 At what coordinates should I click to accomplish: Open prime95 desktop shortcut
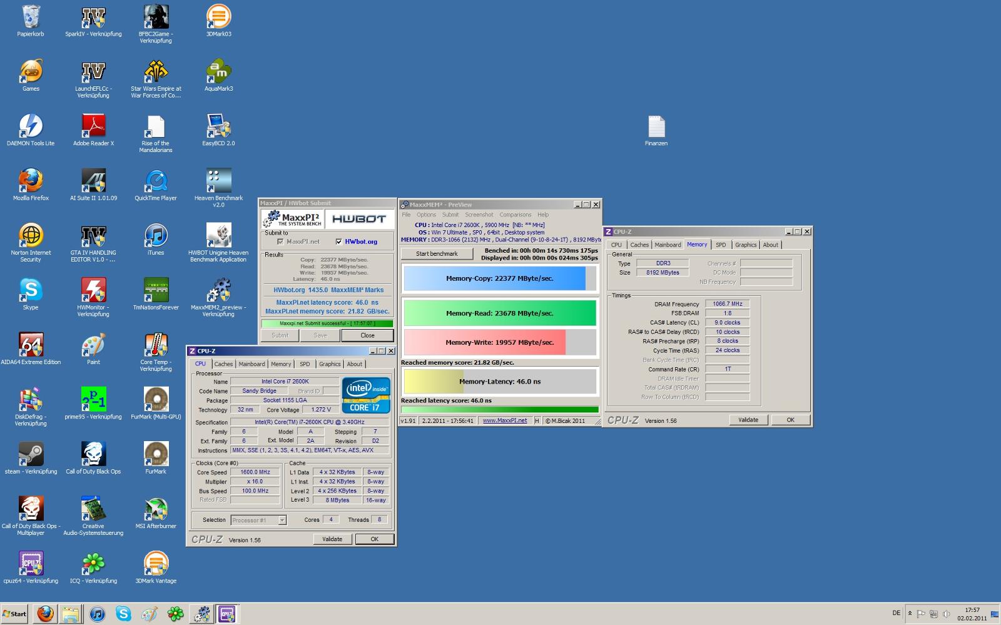click(93, 404)
